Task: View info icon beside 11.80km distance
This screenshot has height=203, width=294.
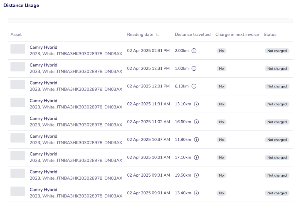Action: (x=196, y=140)
